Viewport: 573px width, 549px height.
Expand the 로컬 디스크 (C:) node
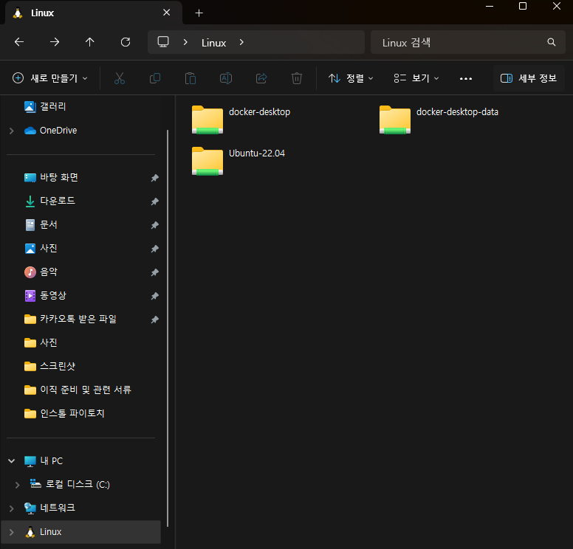point(17,485)
